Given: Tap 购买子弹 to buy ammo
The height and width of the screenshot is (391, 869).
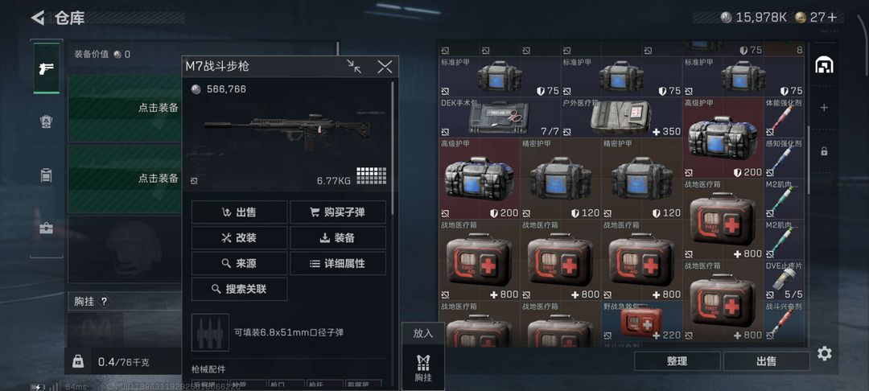Looking at the screenshot, I should [x=338, y=212].
